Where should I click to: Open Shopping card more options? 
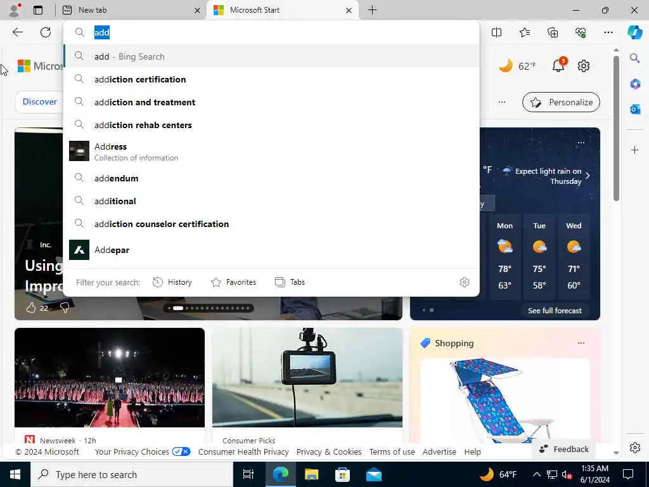[581, 343]
